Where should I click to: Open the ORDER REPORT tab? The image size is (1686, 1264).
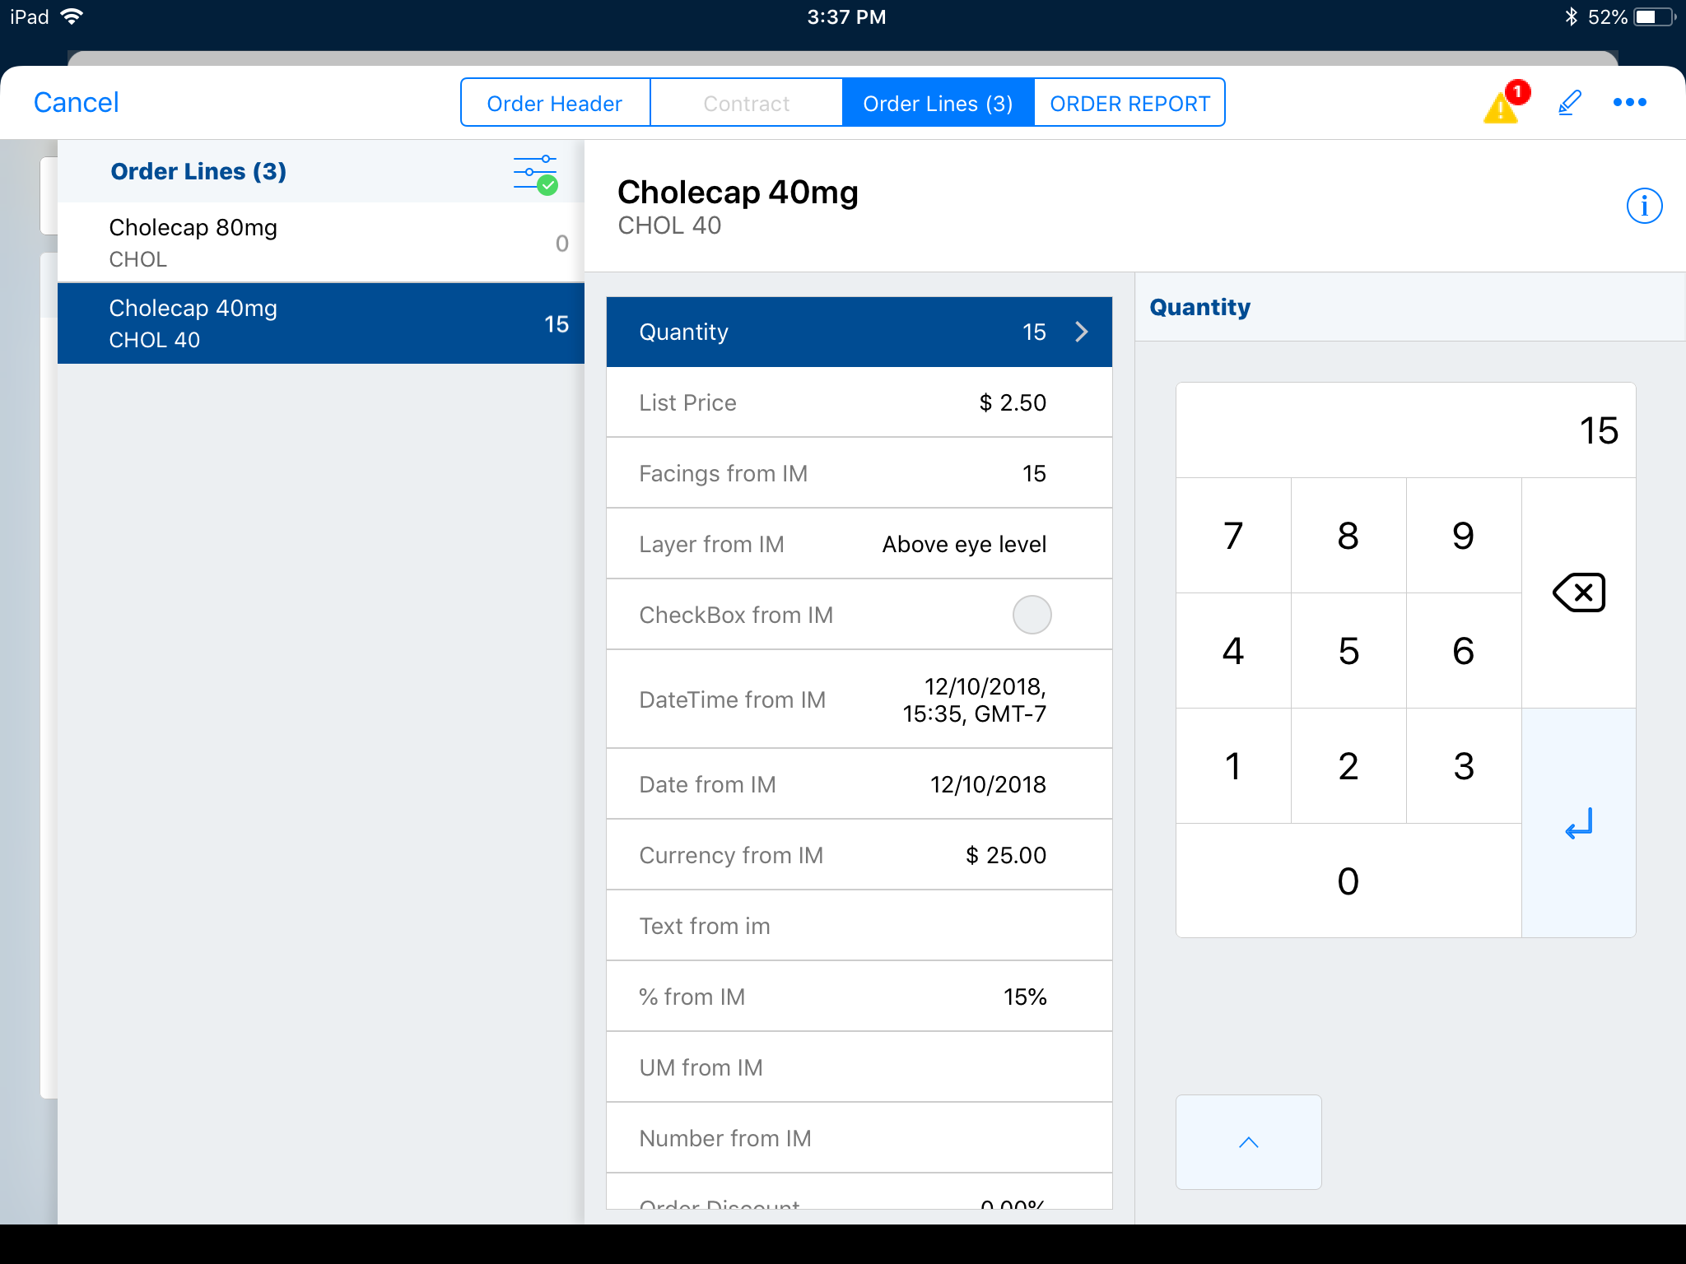[1129, 103]
